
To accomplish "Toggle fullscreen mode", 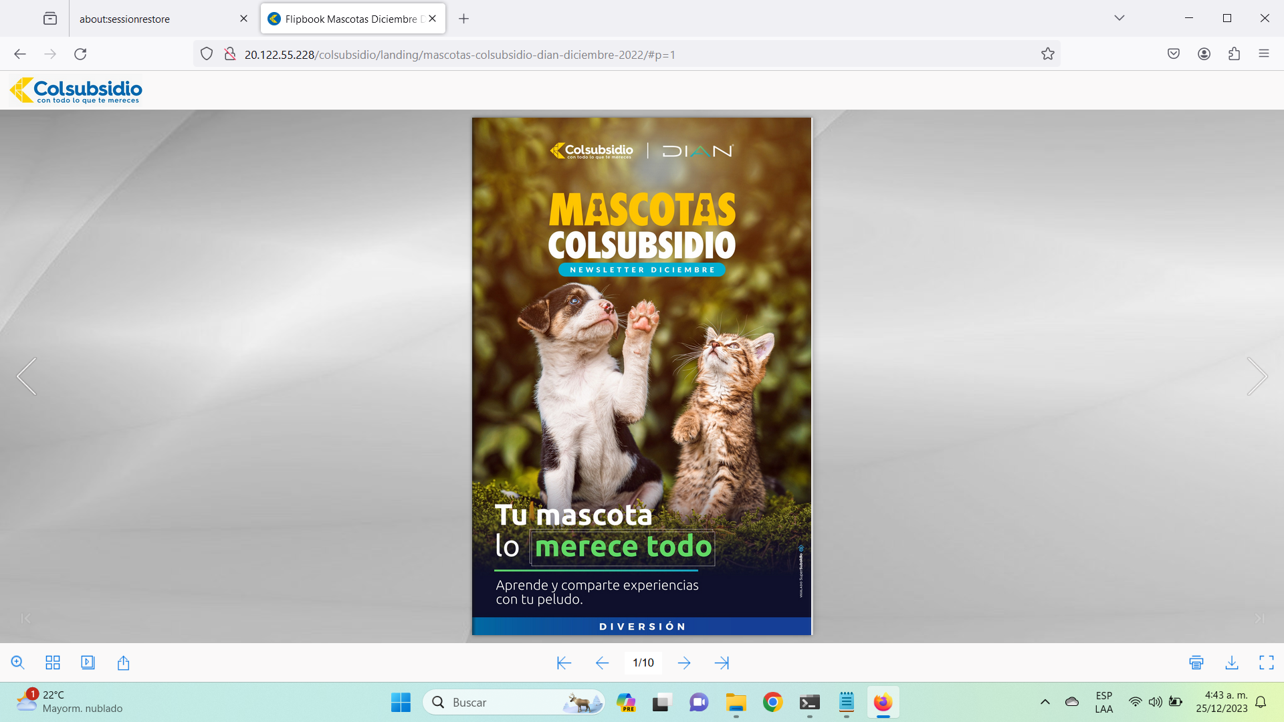I will click(1266, 663).
